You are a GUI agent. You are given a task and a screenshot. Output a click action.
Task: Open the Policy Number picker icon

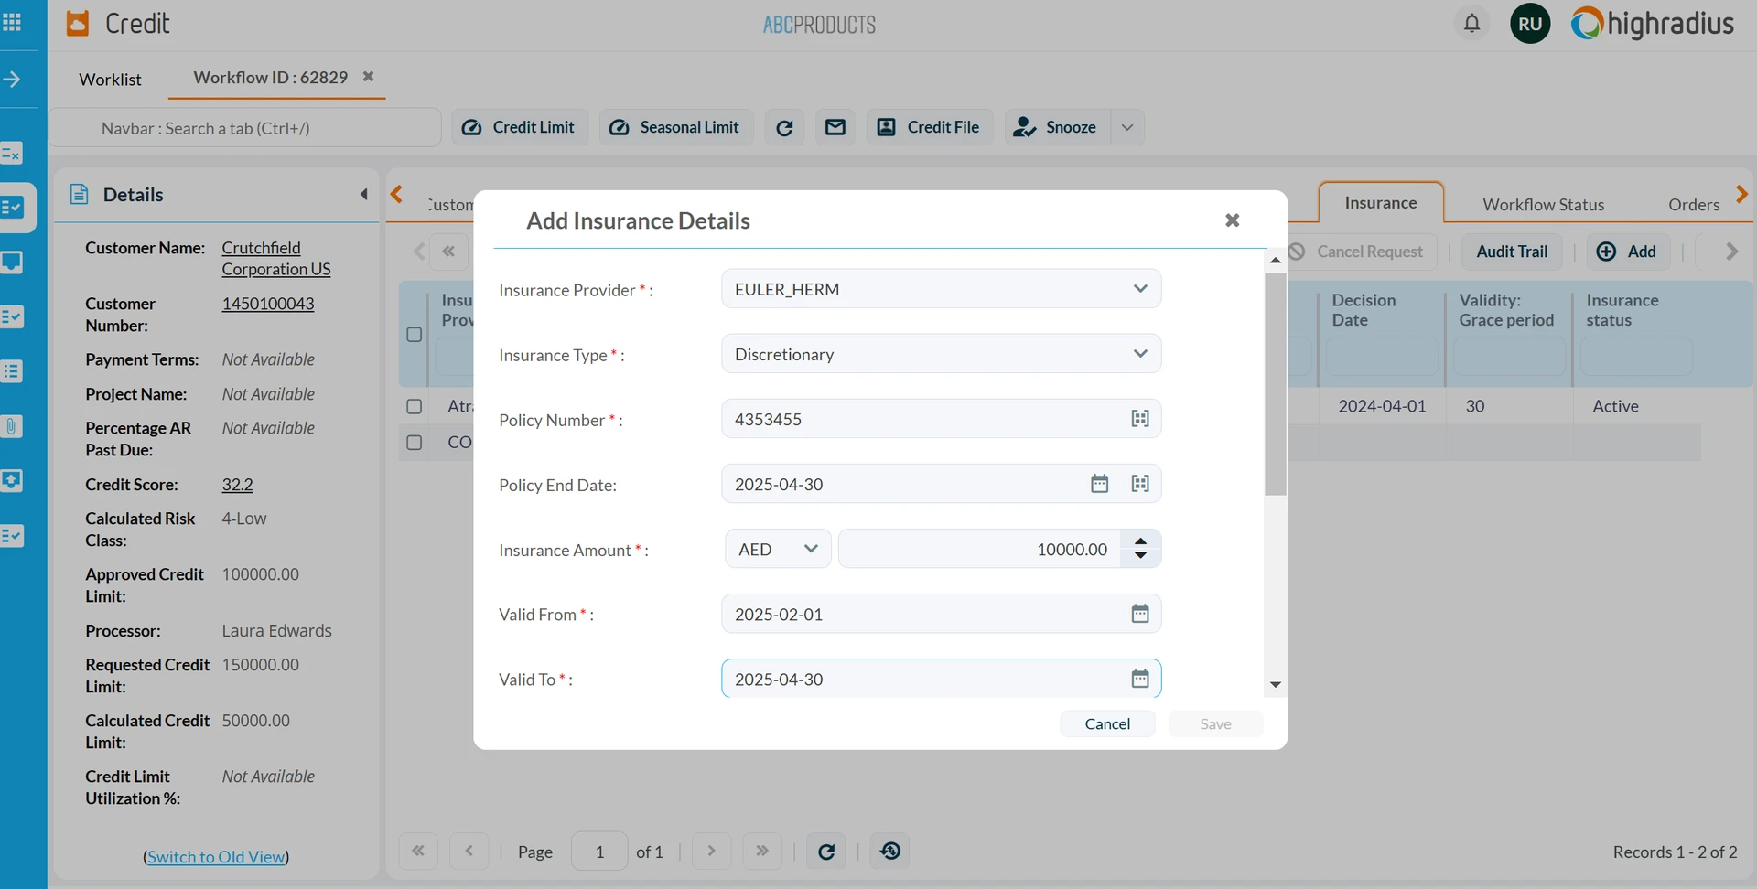tap(1140, 419)
